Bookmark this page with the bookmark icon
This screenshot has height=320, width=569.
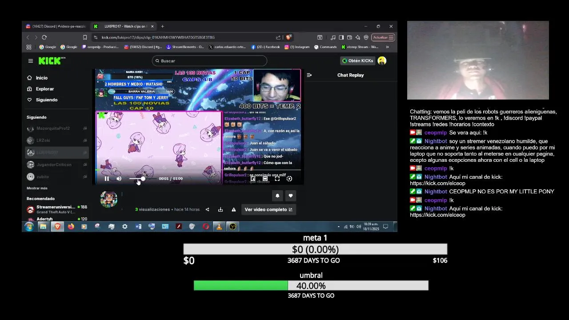tap(84, 37)
